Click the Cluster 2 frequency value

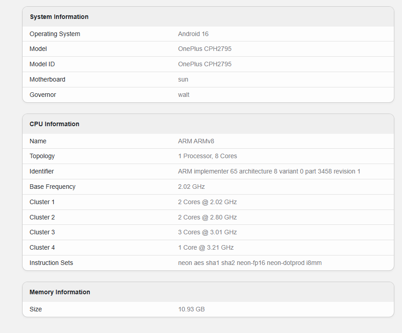tap(207, 217)
